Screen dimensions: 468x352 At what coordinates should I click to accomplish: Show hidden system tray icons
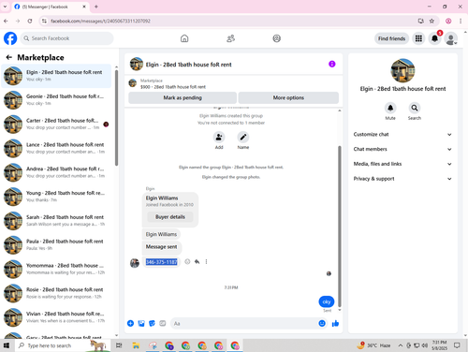coord(401,345)
